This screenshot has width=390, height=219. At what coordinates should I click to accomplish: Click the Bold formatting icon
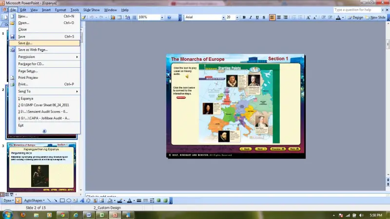(244, 17)
